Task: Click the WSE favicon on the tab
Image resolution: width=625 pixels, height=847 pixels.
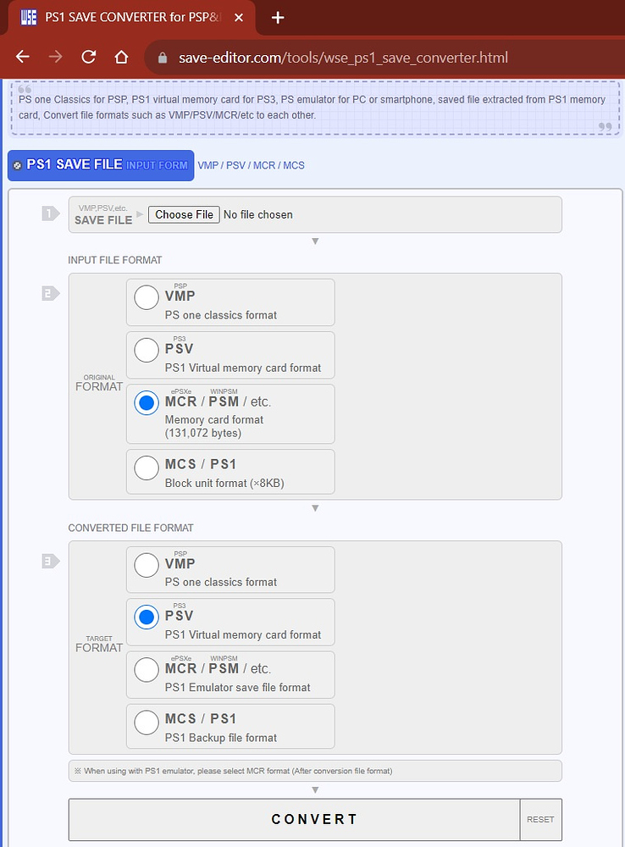Action: pos(26,17)
